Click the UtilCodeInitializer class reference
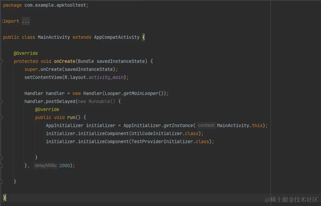 click(157, 133)
